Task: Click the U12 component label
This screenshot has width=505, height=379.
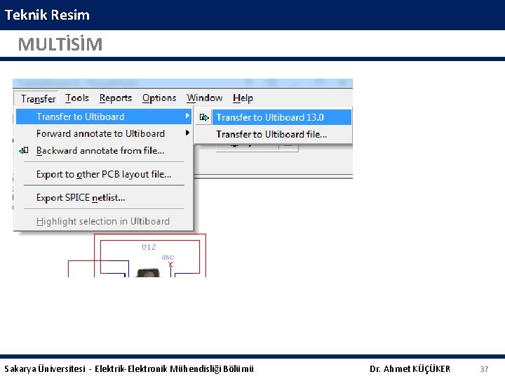Action: coord(149,247)
